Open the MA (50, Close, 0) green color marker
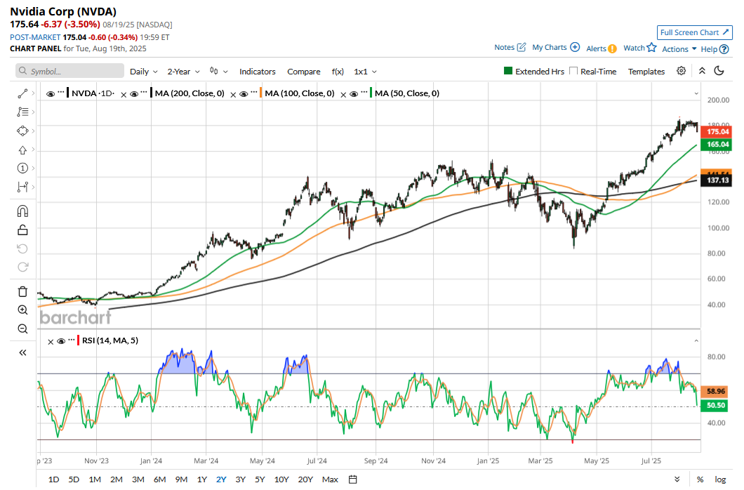The image size is (744, 490). [x=371, y=93]
